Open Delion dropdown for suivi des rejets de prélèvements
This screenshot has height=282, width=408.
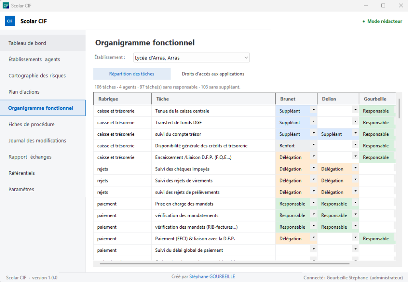tap(355, 191)
